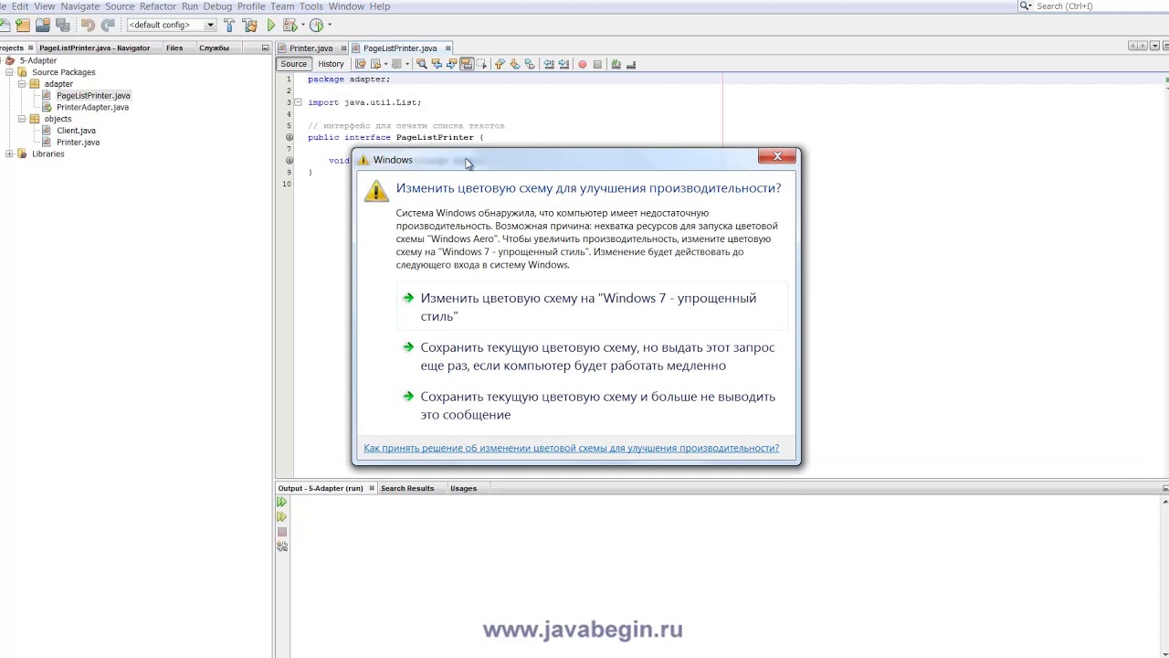Viewport: 1169px width, 658px height.
Task: Click the New Project toolbar icon
Action: click(x=22, y=26)
